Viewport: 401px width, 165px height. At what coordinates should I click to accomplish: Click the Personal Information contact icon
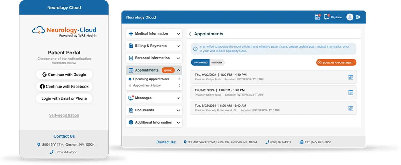click(x=131, y=58)
